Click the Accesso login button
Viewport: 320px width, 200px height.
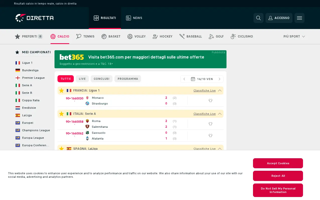tap(279, 18)
